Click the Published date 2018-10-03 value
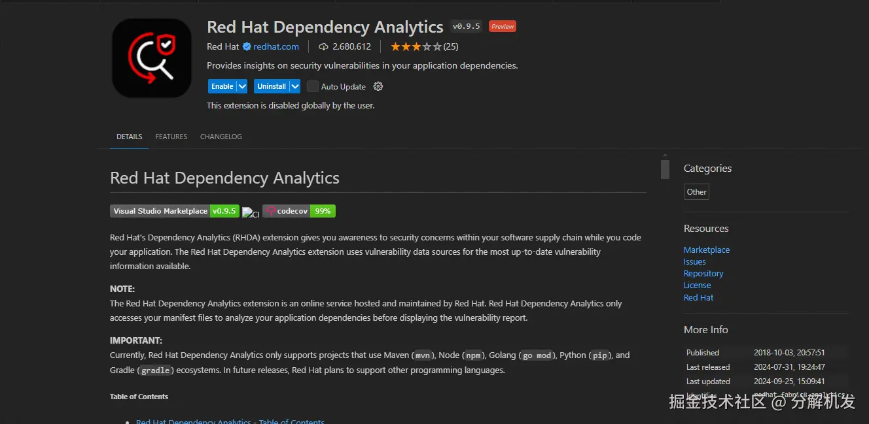This screenshot has height=424, width=869. tap(789, 352)
